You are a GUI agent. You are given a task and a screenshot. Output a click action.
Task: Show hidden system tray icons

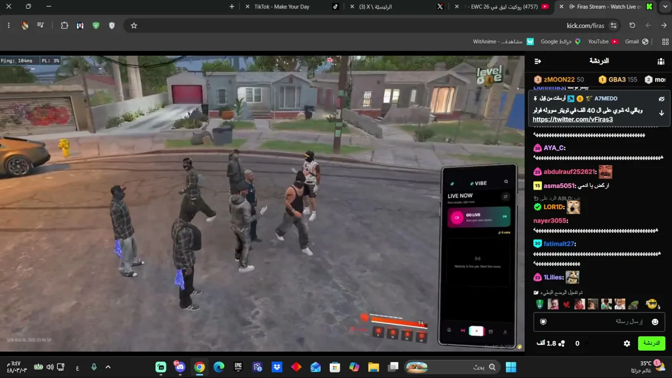108,367
